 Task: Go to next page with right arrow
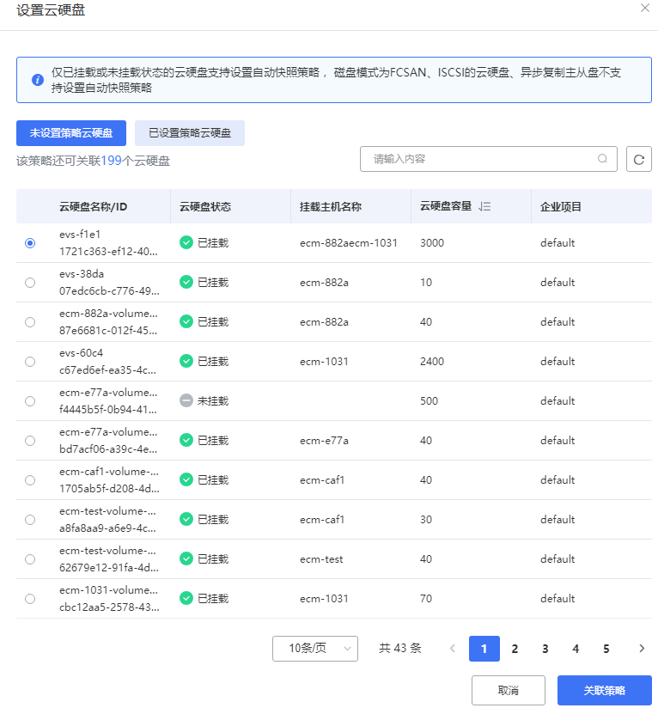click(x=642, y=649)
